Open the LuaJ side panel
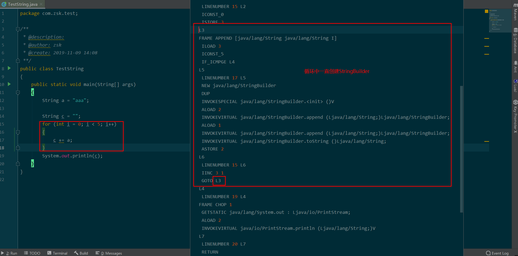518x256 pixels. tap(515, 86)
